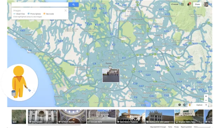This screenshot has width=213, height=128.
Task: Open the Google apps grid
Action: (x=182, y=4)
